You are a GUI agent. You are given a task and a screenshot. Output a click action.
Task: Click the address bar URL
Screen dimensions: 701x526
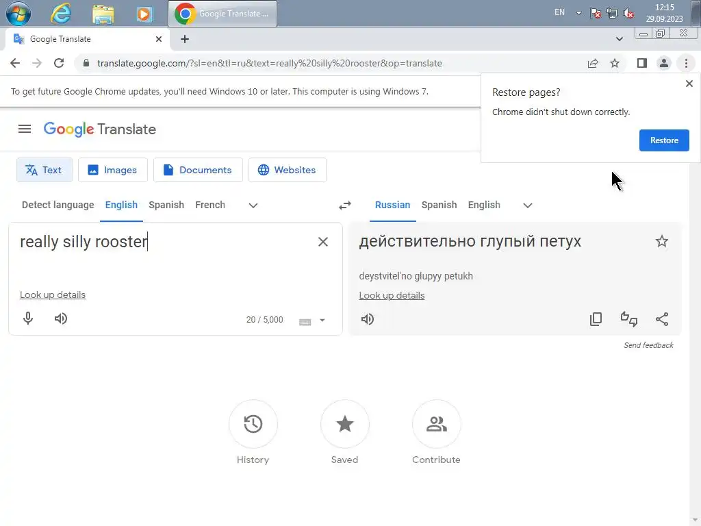[270, 64]
